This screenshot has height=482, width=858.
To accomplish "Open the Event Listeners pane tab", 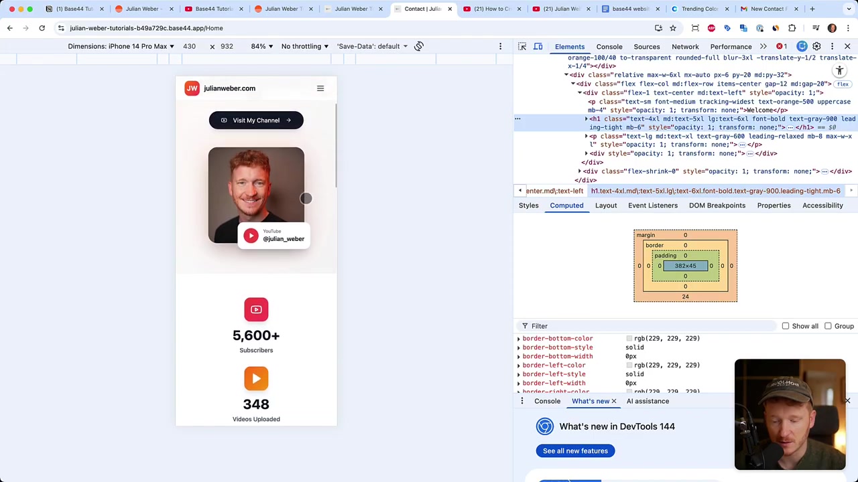I will 653,206.
